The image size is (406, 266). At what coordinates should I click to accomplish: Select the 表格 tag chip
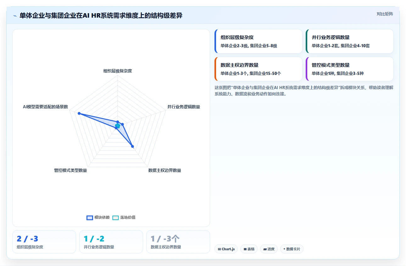(249, 249)
